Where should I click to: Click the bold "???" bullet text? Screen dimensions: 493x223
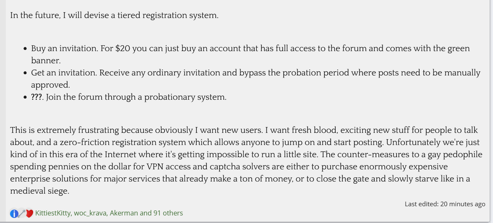37,97
